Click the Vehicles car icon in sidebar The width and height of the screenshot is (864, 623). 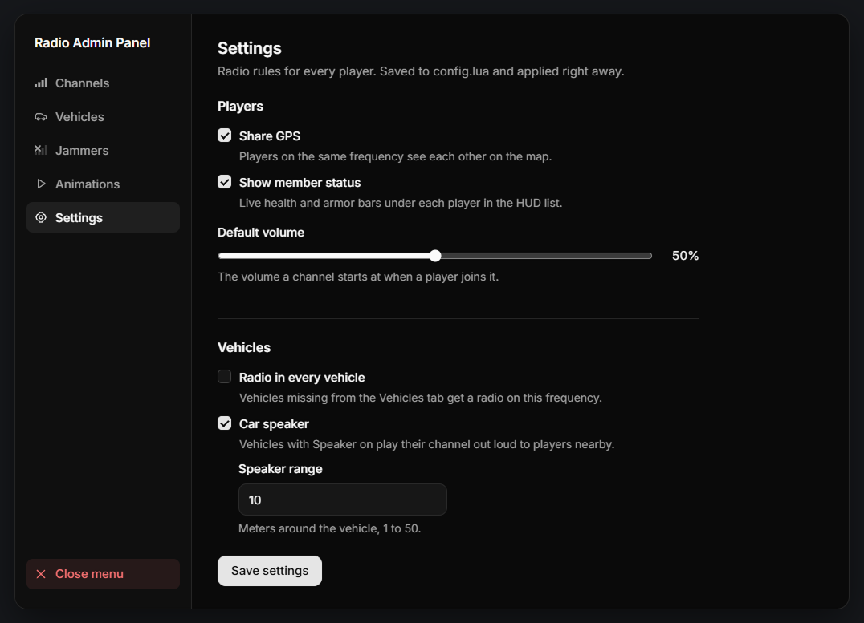pyautogui.click(x=41, y=117)
